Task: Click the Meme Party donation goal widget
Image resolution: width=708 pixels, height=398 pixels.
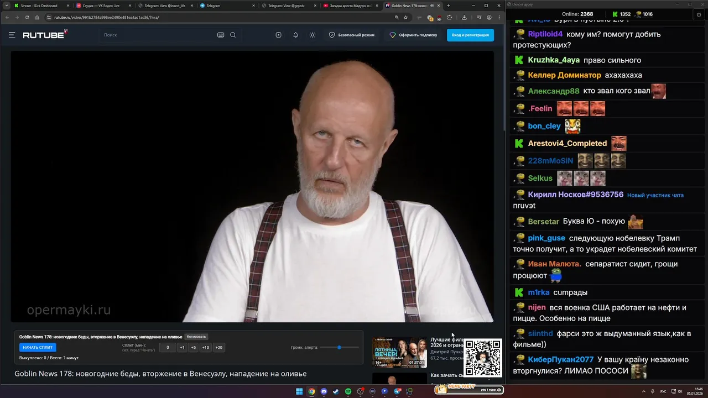Action: pyautogui.click(x=468, y=389)
